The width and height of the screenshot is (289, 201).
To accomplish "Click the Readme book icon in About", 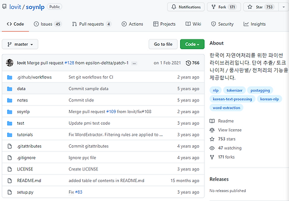I will click(x=212, y=121).
